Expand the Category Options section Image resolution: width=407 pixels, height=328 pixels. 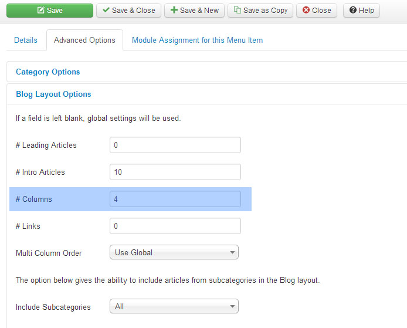pyautogui.click(x=48, y=72)
